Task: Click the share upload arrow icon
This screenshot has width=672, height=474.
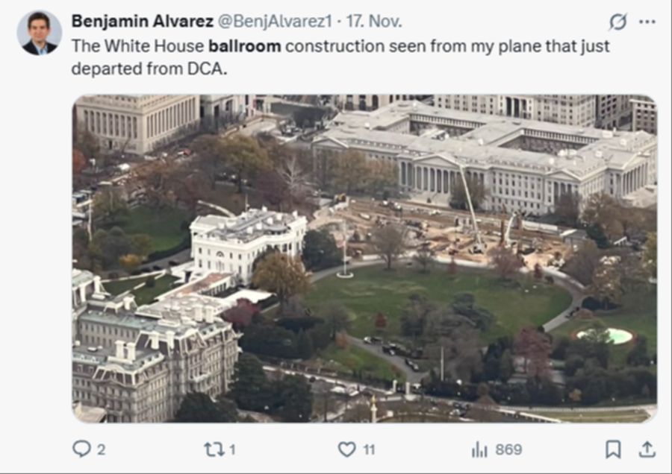Action: (647, 449)
